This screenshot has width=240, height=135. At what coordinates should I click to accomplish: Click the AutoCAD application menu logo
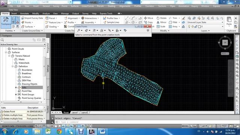[x=3, y=3]
